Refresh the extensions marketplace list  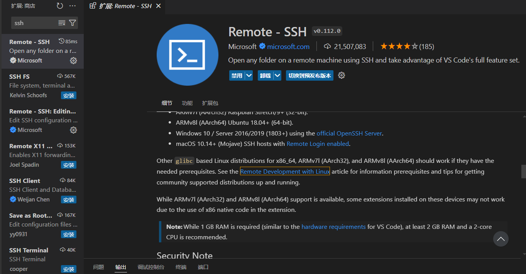pyautogui.click(x=60, y=6)
